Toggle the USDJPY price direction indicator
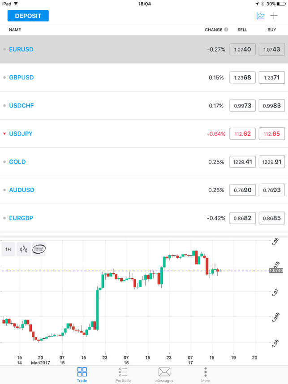This screenshot has width=288, height=384. pyautogui.click(x=4, y=134)
